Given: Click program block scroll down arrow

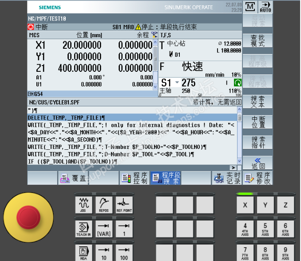Looking at the screenshot, I should [239, 161].
